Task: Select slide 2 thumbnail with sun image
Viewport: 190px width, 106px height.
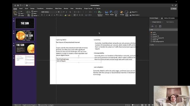Action: [25, 36]
